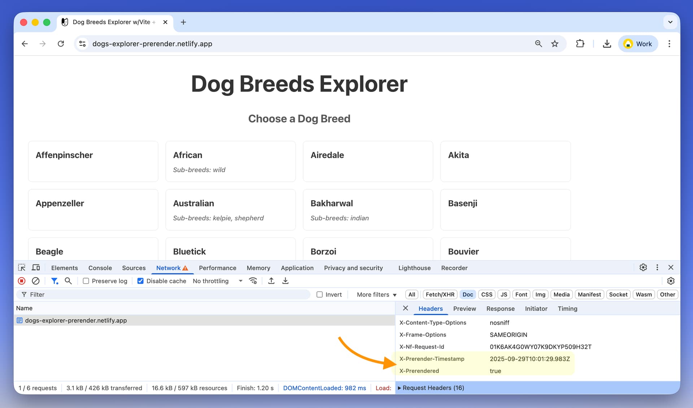Viewport: 693px width, 408px height.
Task: Expand the Request Headers section
Action: coord(433,388)
